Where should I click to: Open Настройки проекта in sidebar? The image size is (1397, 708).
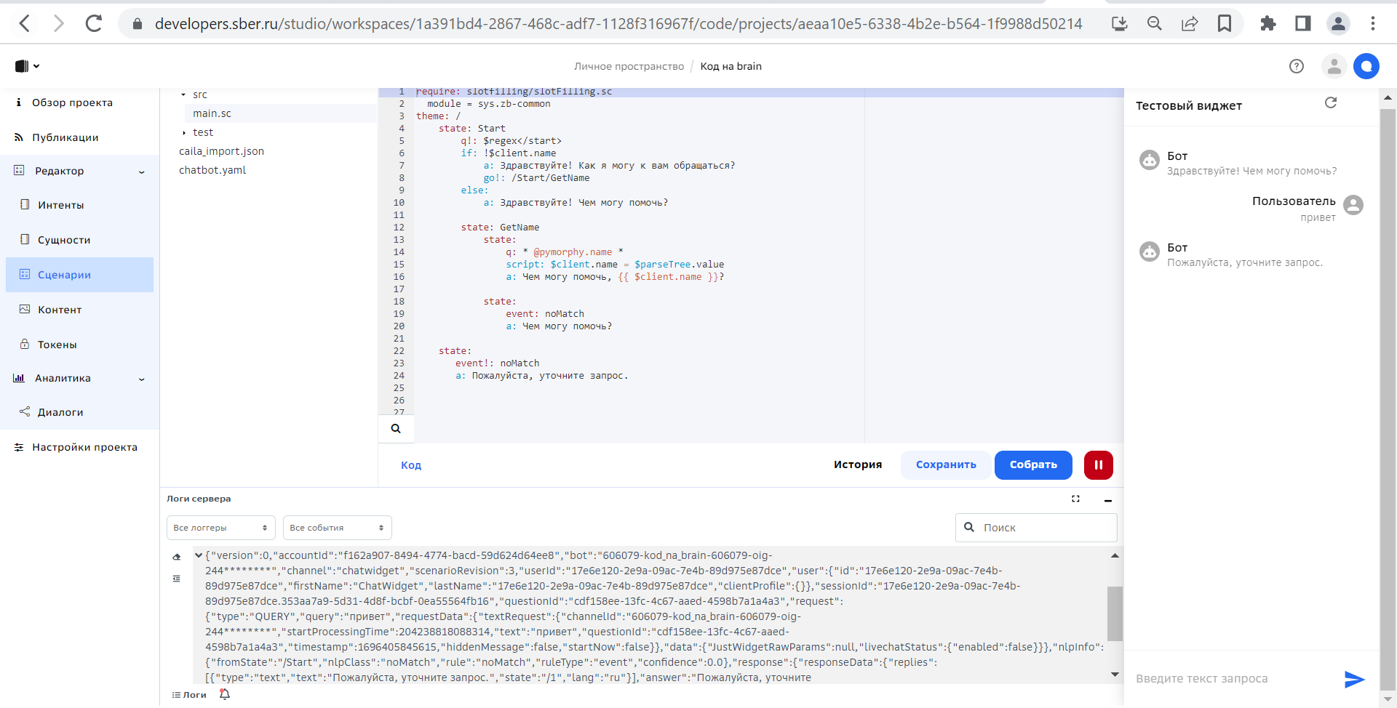click(x=84, y=447)
